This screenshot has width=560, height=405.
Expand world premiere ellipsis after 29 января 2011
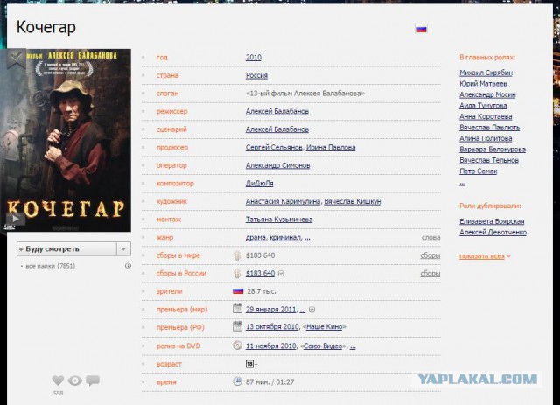(x=303, y=310)
